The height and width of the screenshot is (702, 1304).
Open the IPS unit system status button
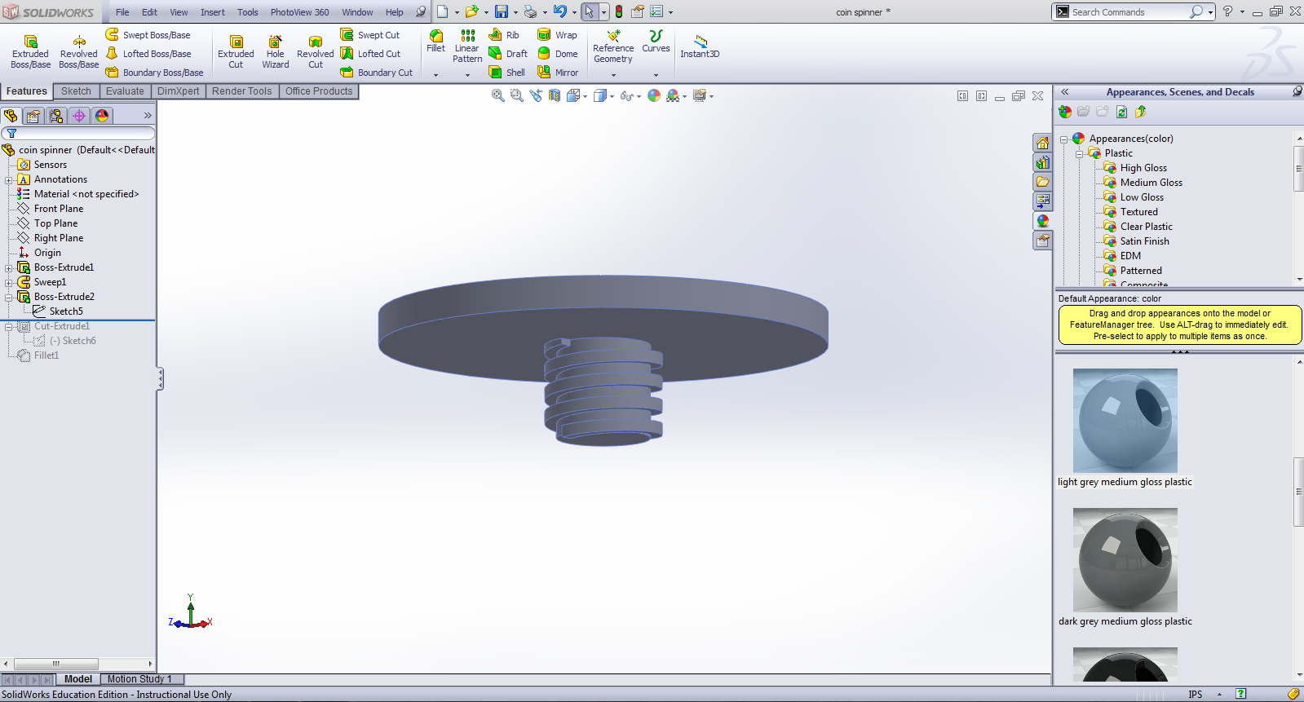click(1195, 695)
